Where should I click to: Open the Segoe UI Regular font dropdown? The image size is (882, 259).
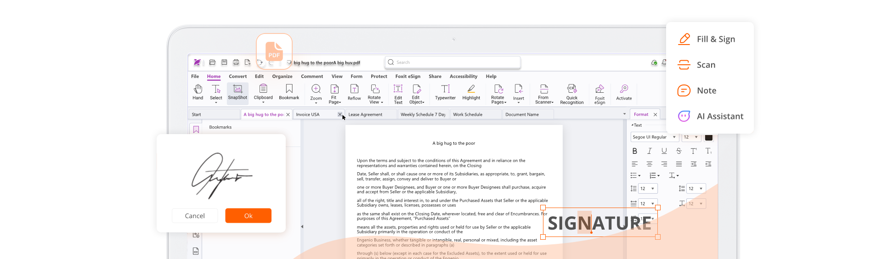pos(654,137)
